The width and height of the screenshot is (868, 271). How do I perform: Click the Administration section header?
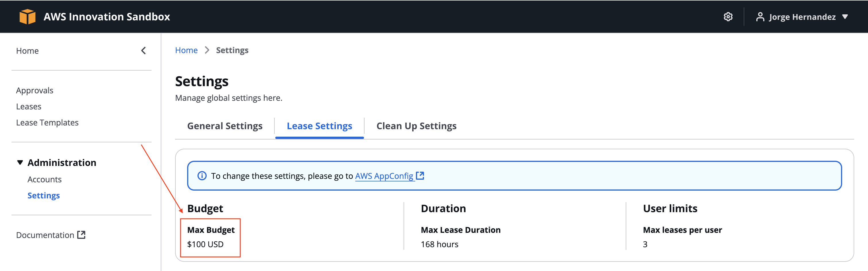tap(62, 162)
